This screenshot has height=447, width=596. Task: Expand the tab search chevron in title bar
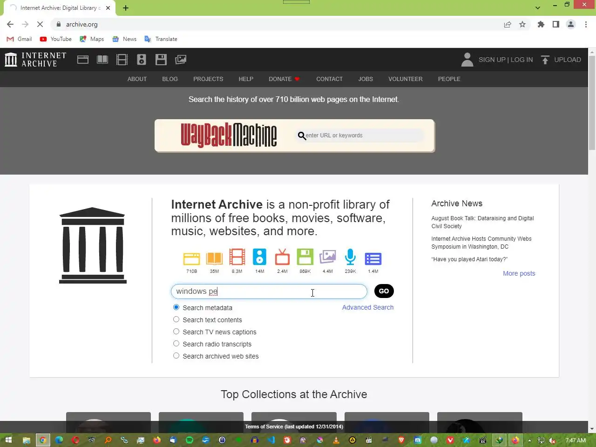click(x=538, y=8)
